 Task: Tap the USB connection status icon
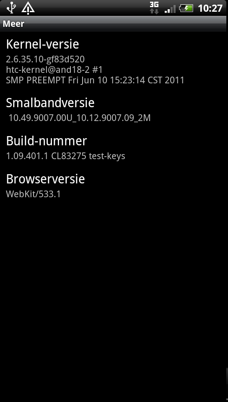(11, 8)
